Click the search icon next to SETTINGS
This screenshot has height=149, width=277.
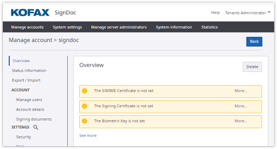(36, 127)
